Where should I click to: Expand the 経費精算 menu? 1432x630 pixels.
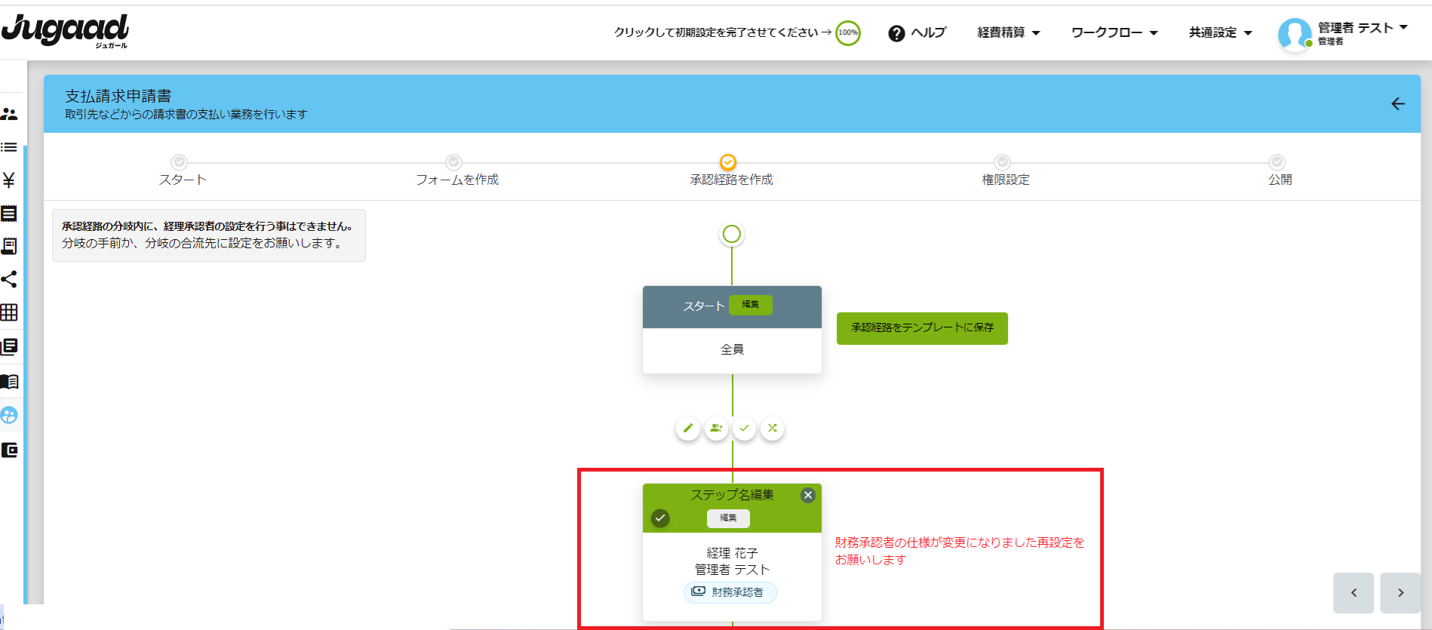(1009, 32)
